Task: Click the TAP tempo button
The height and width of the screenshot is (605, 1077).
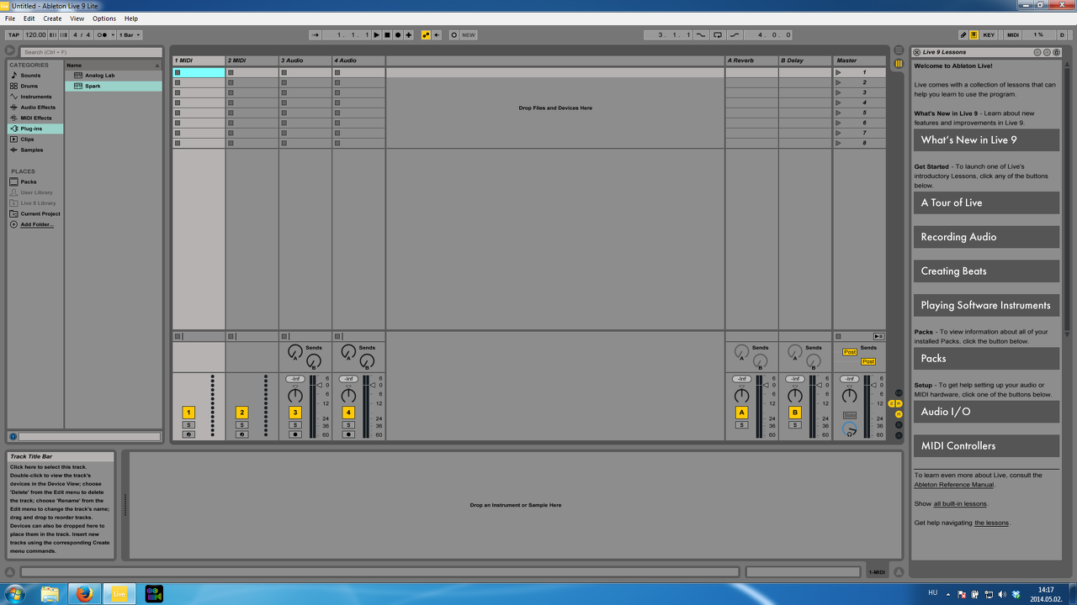Action: point(13,35)
